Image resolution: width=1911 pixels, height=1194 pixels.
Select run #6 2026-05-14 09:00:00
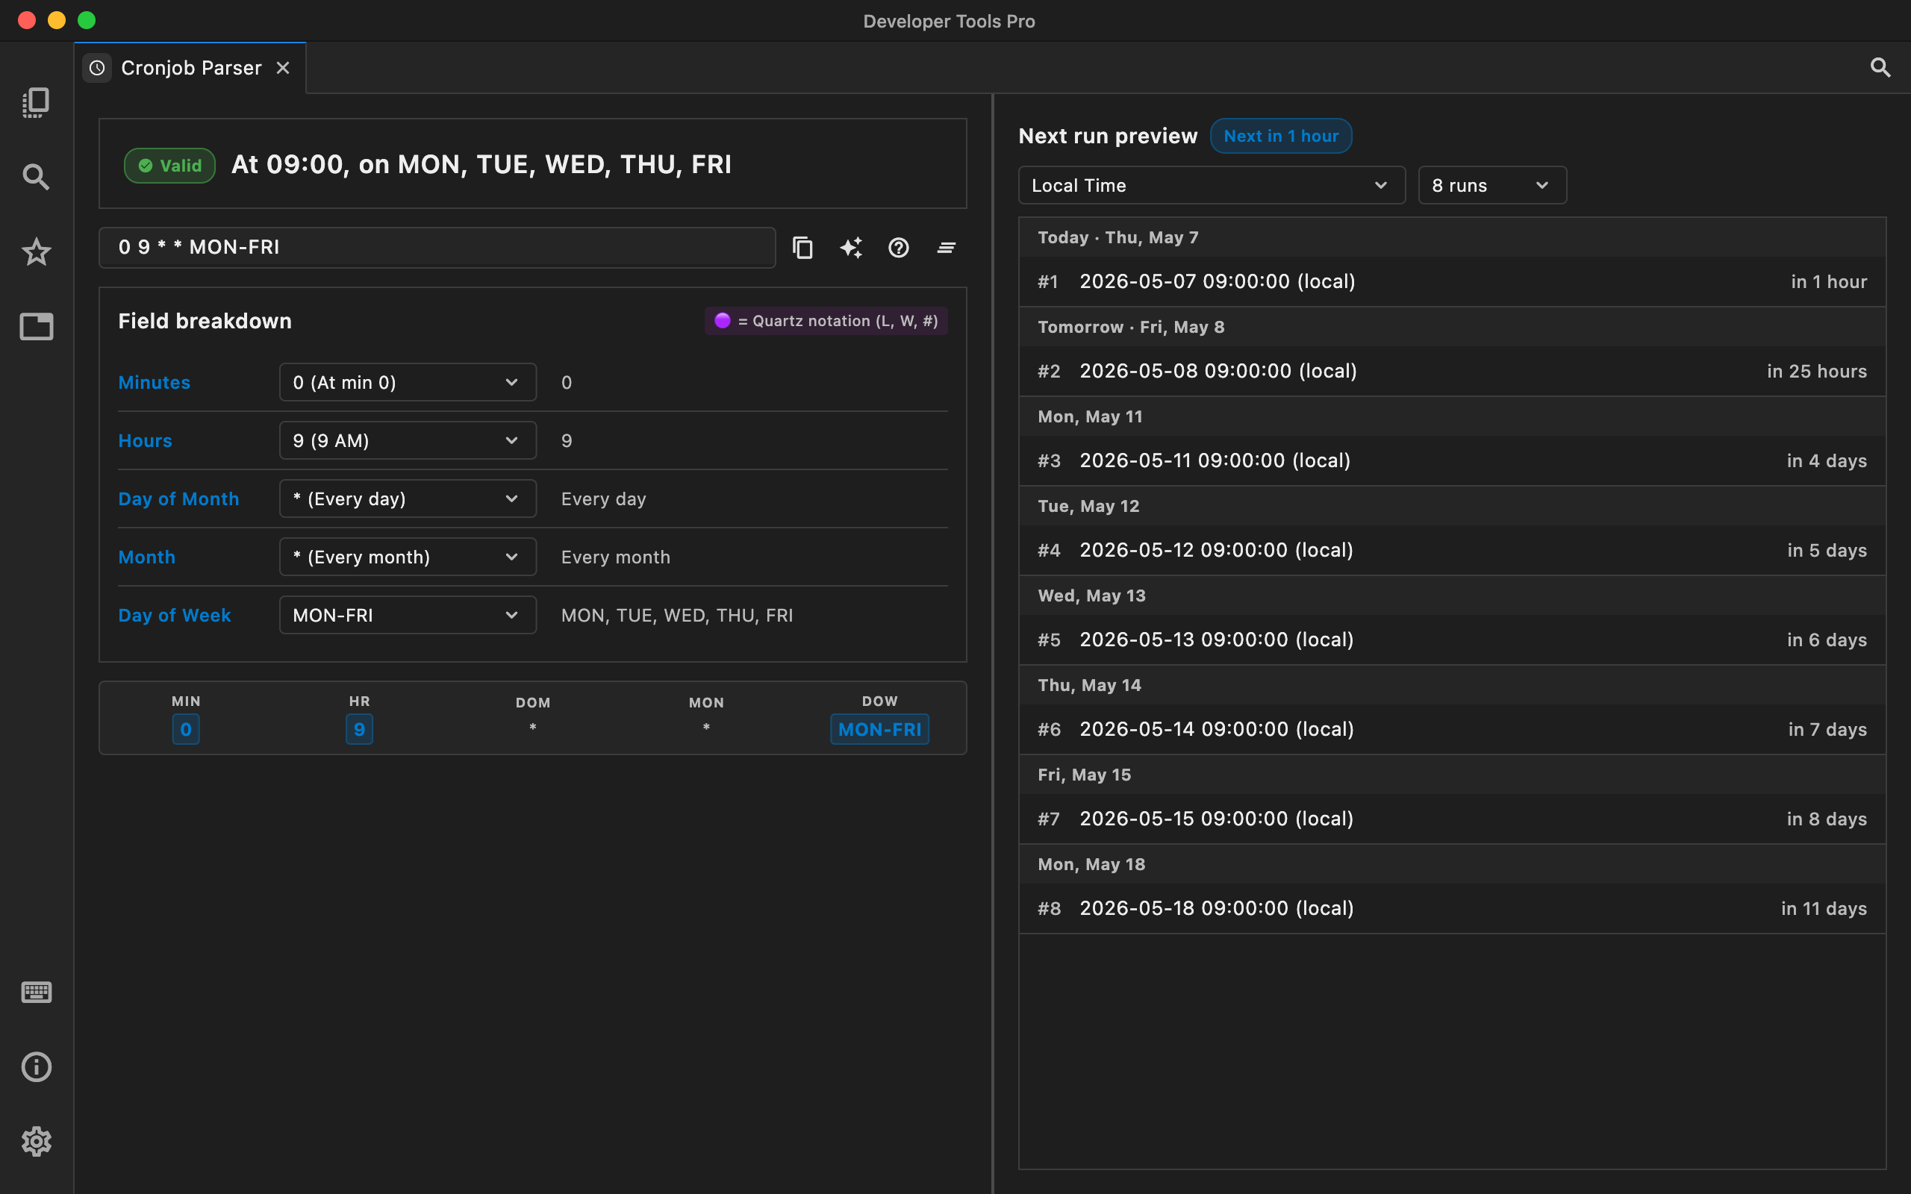click(x=1452, y=729)
